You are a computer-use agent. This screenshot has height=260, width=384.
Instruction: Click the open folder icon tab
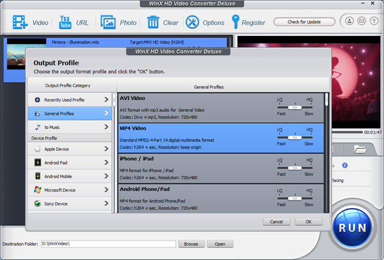(360, 149)
